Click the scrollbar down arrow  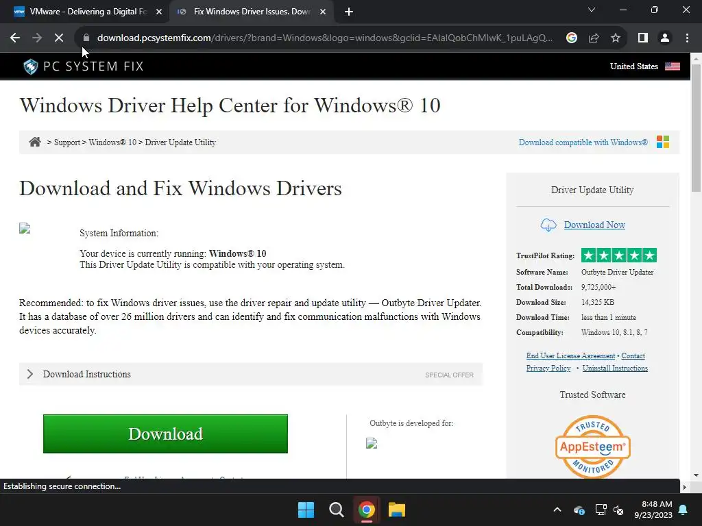696,475
